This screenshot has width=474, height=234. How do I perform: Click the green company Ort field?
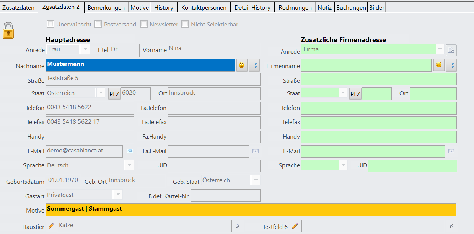pyautogui.click(x=433, y=94)
